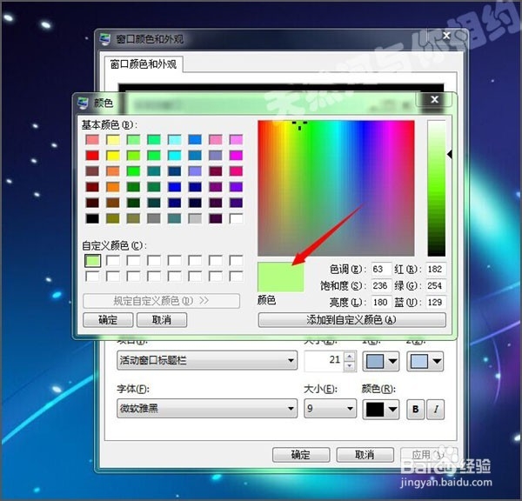Pick the light gray swatch in bottom row
This screenshot has width=522, height=501.
tap(195, 218)
